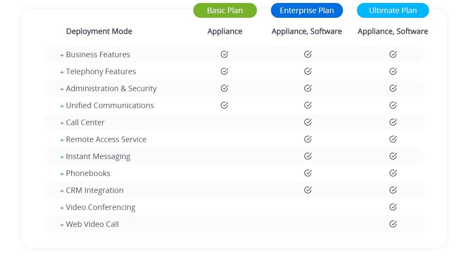This screenshot has height=260, width=471.
Task: Select the Enterprise checkmark for Phonebooks
Action: 308,173
